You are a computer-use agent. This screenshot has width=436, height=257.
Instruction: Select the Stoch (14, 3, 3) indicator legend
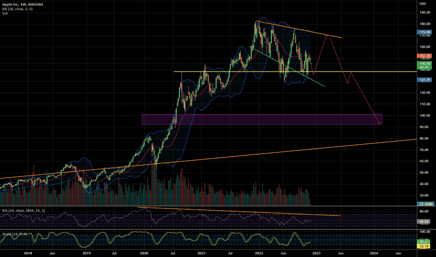(15, 234)
